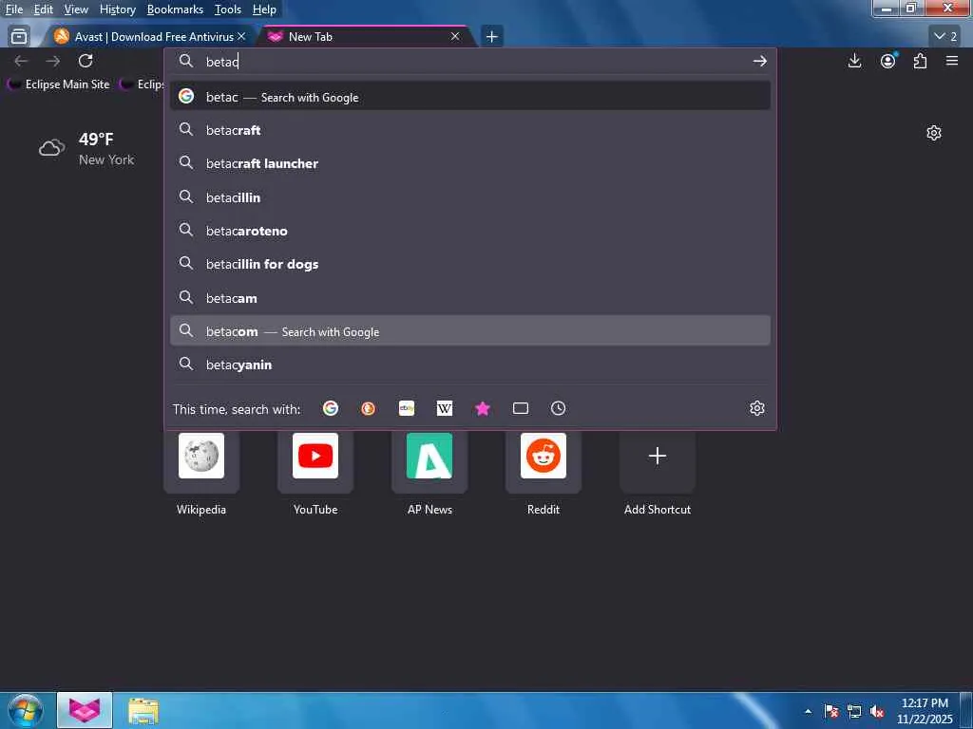Select 'betacillin for dogs' suggestion

[x=469, y=264]
